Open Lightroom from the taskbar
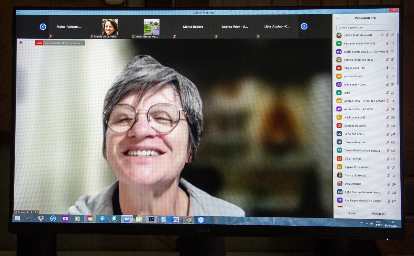 pos(151,219)
